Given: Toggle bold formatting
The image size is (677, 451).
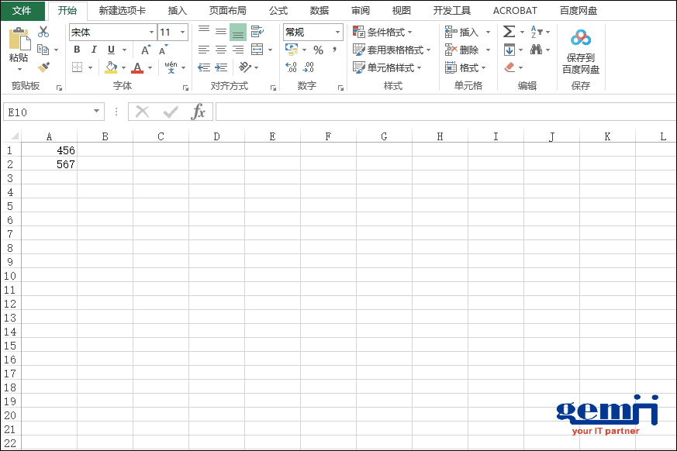Looking at the screenshot, I should [x=76, y=49].
